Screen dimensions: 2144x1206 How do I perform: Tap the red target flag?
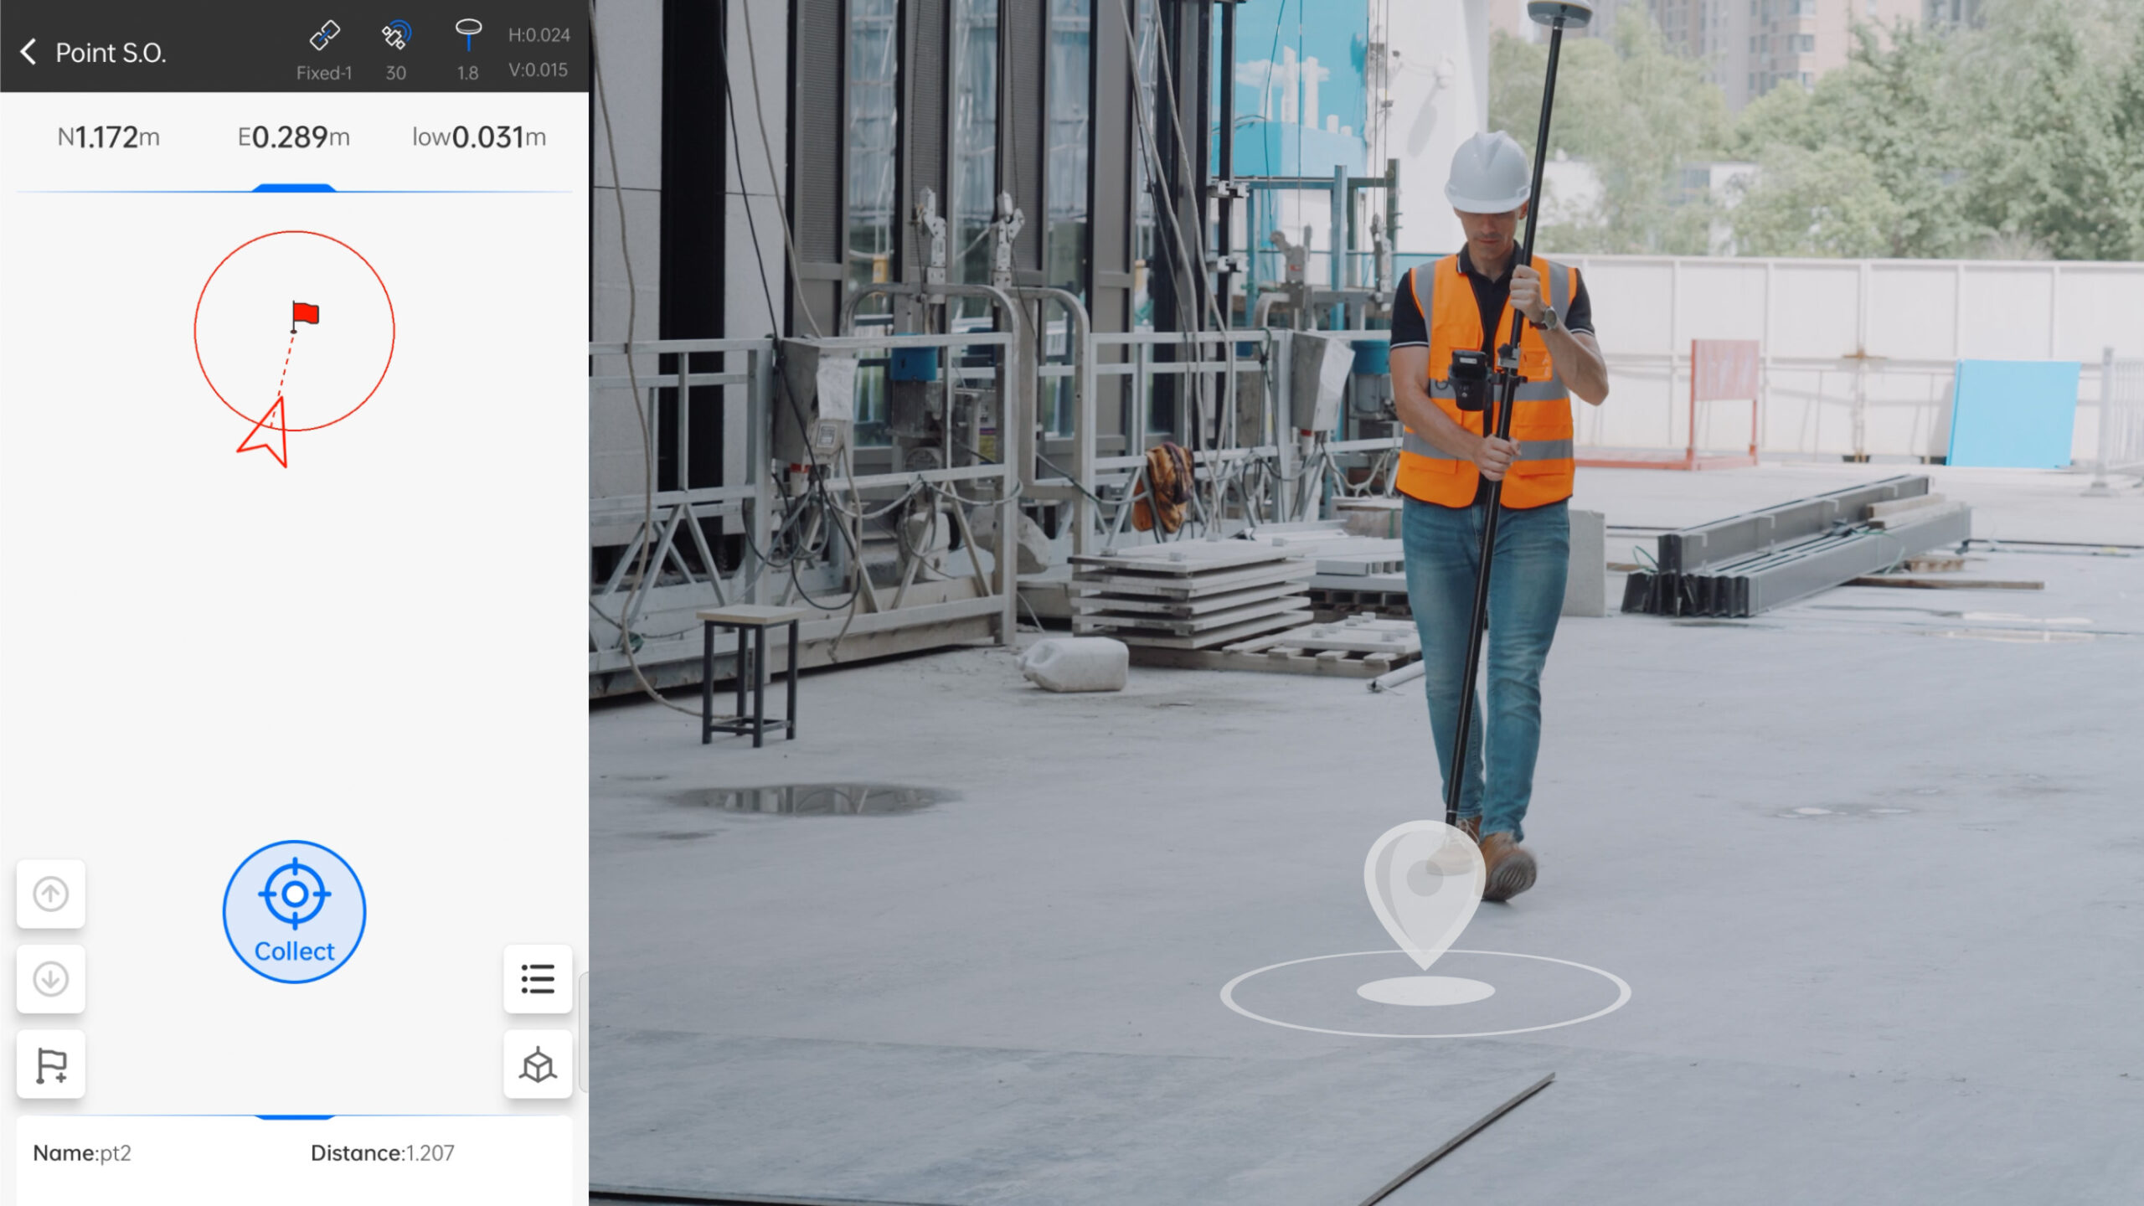(304, 316)
